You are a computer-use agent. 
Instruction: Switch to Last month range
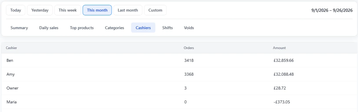[x=128, y=10]
